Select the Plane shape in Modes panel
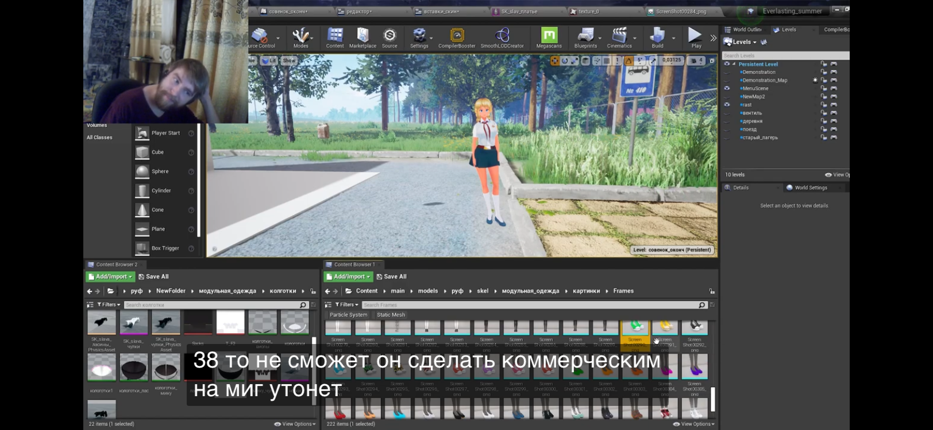Screen dimensions: 933x430 coord(165,229)
